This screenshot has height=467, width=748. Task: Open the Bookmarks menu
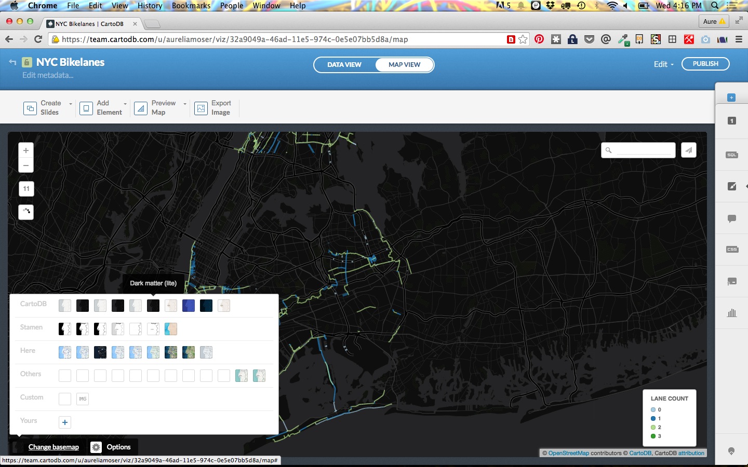pyautogui.click(x=191, y=6)
